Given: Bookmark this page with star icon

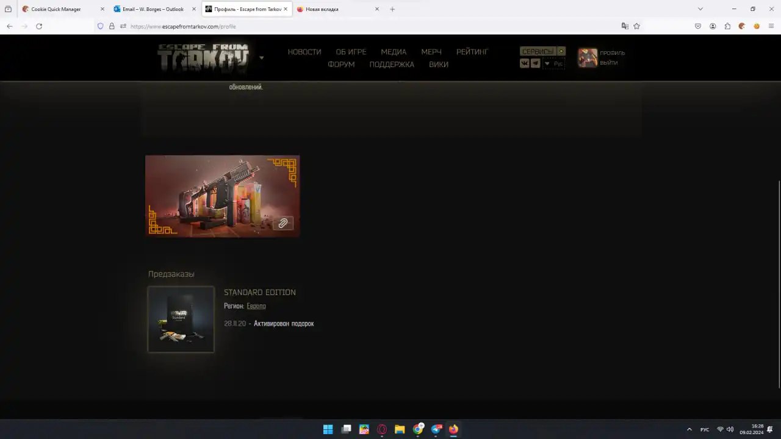Looking at the screenshot, I should (636, 26).
